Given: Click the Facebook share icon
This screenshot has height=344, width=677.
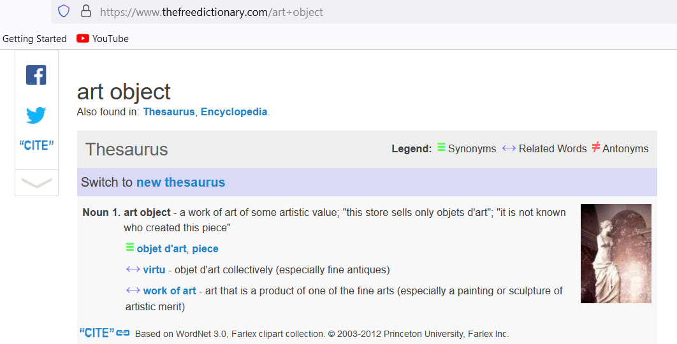Looking at the screenshot, I should (36, 75).
